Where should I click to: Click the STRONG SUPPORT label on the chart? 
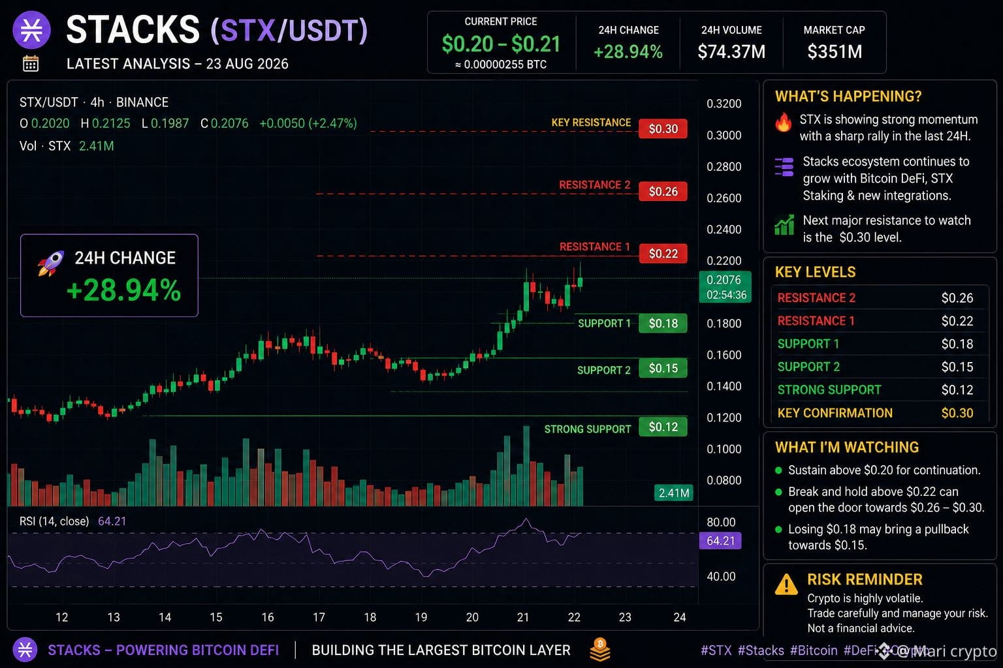point(588,429)
